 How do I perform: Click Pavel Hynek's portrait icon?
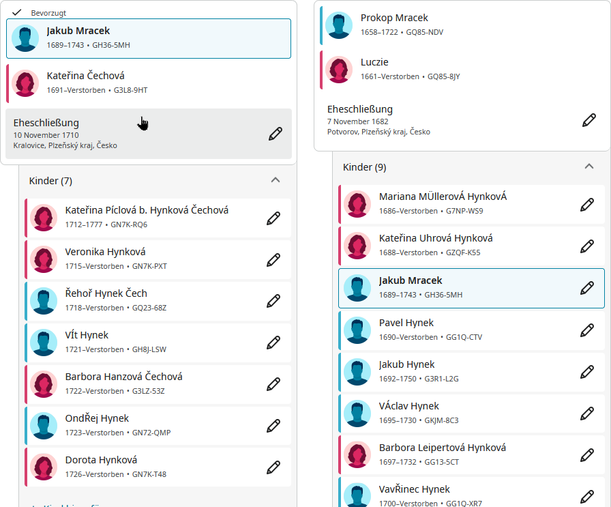pyautogui.click(x=357, y=330)
